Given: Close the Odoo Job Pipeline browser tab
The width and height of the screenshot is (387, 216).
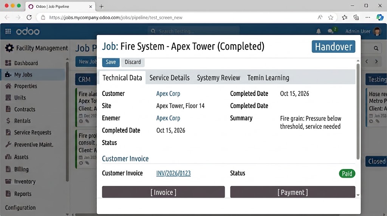Looking at the screenshot, I should (x=91, y=7).
